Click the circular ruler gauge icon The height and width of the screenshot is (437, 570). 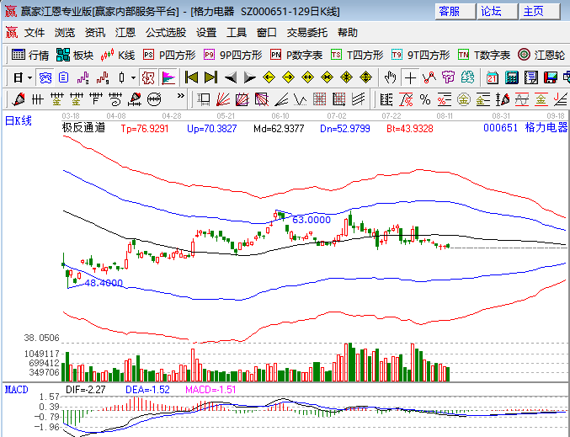pos(154,99)
